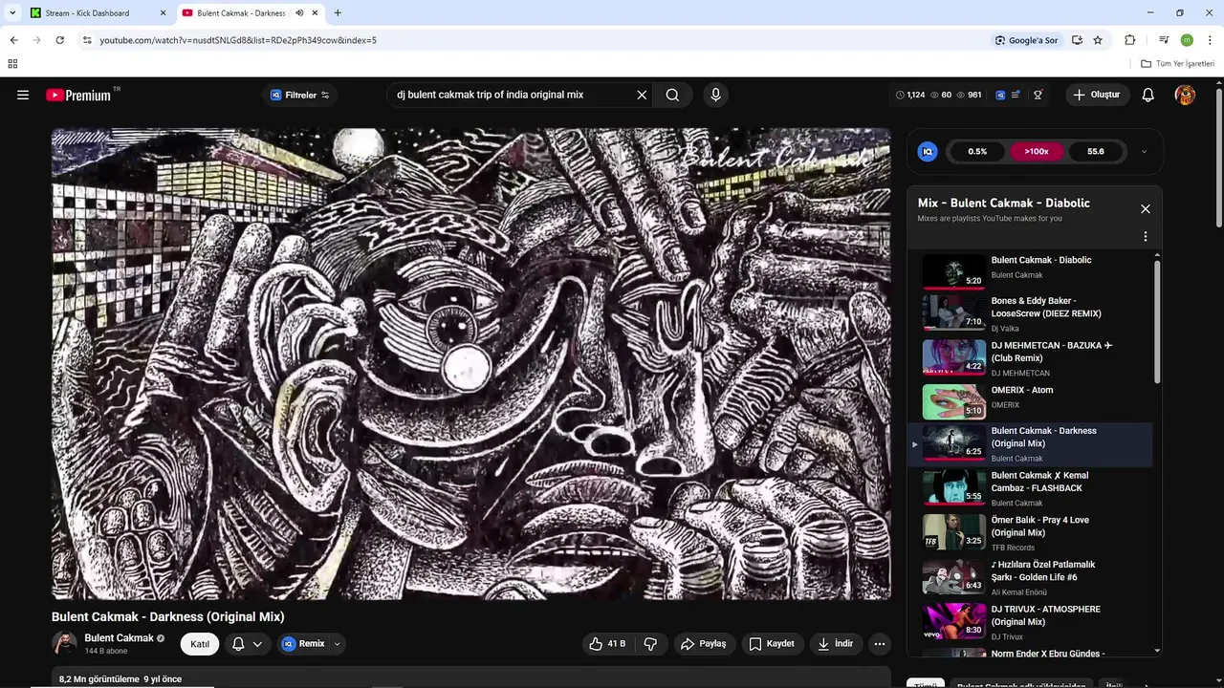Select the >100x stat pill
The width and height of the screenshot is (1224, 688).
[x=1037, y=151]
